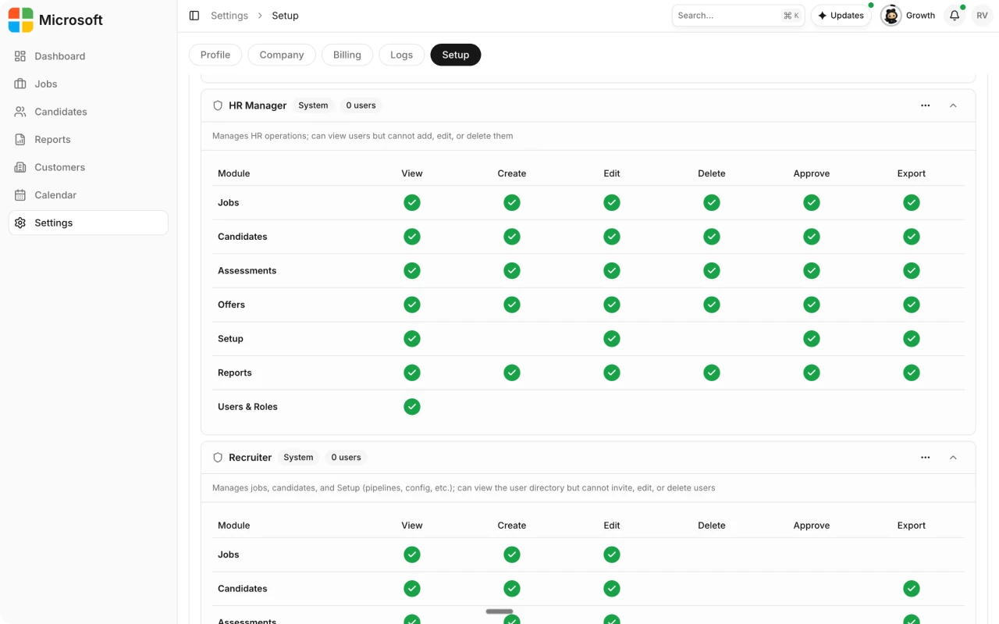Viewport: 999px width, 624px height.
Task: Click HR Manager shield icon
Action: 218,105
